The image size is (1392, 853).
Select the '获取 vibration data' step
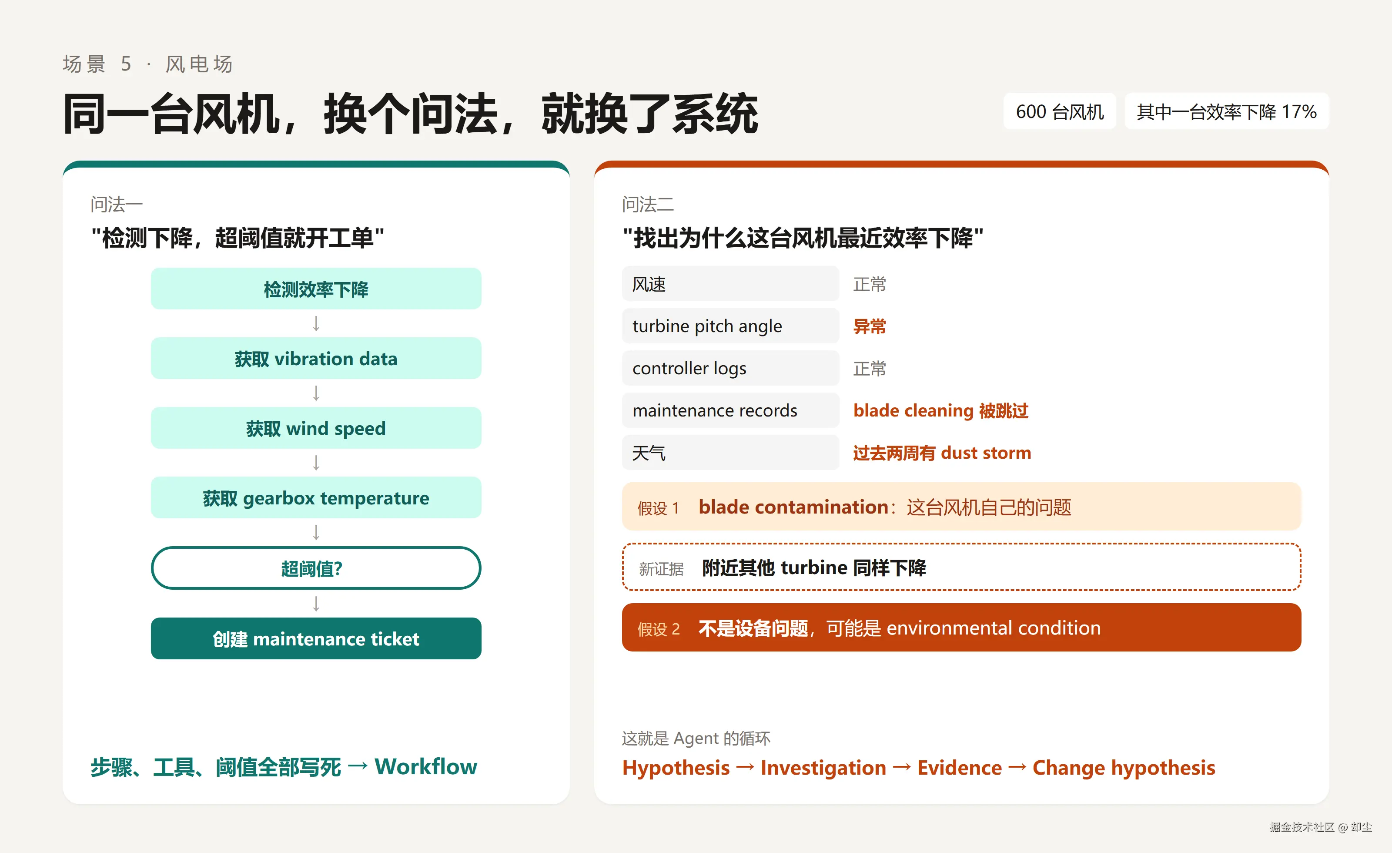click(x=316, y=358)
